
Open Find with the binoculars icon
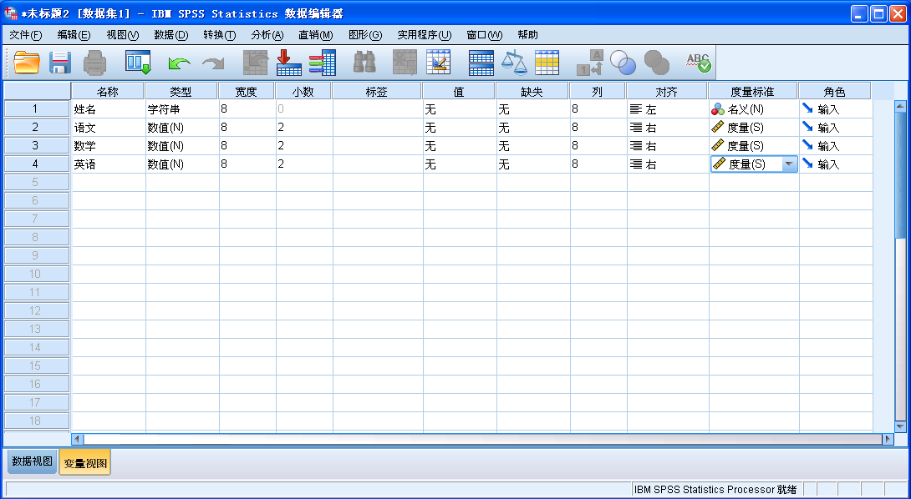pos(365,63)
